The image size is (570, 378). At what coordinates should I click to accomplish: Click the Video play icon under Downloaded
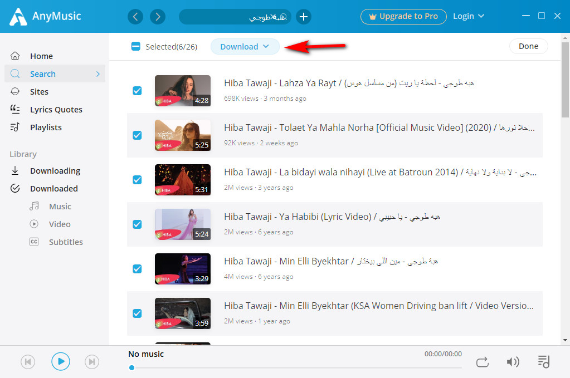click(x=34, y=224)
